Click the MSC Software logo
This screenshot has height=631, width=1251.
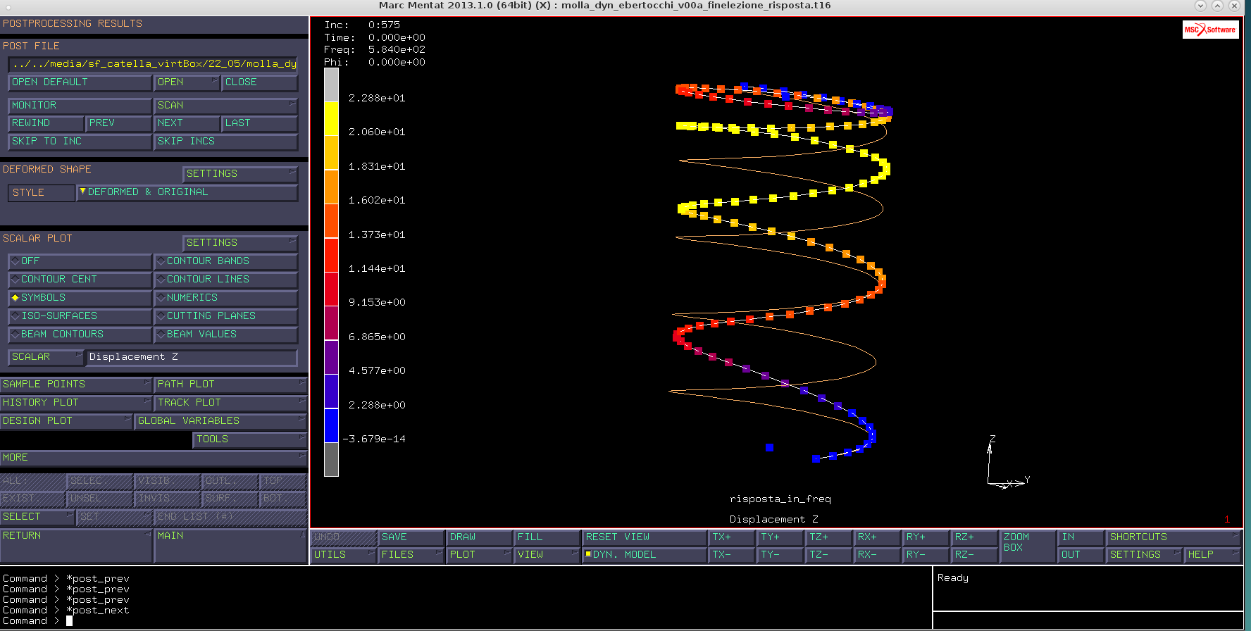[x=1210, y=30]
